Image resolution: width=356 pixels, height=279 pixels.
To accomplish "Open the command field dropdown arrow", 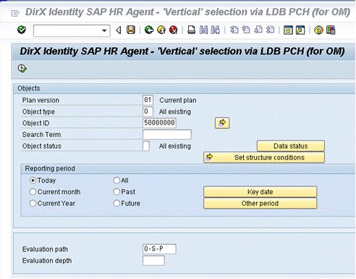I will tap(104, 30).
